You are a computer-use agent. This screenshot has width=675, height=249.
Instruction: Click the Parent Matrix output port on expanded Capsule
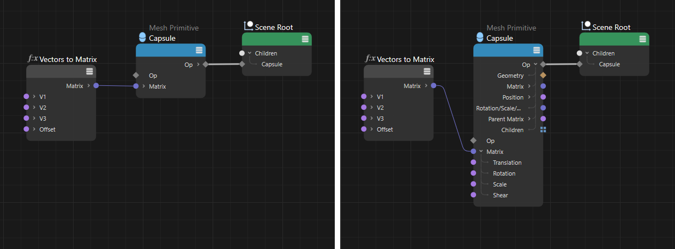point(543,119)
